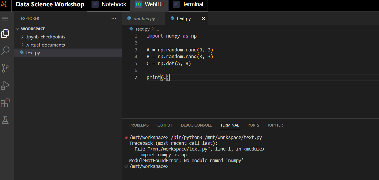
Task: Open the JUPYTER panel tab
Action: click(x=275, y=125)
